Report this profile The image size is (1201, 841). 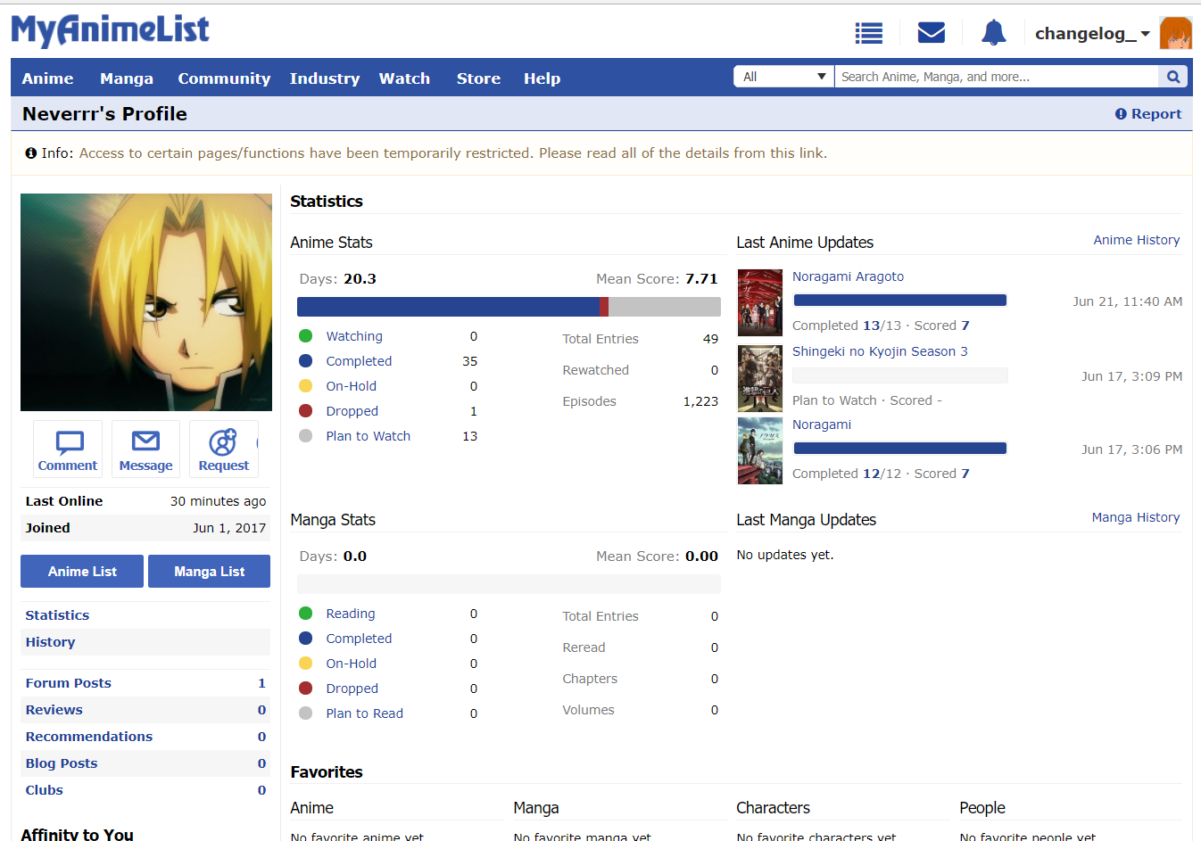pyautogui.click(x=1148, y=114)
